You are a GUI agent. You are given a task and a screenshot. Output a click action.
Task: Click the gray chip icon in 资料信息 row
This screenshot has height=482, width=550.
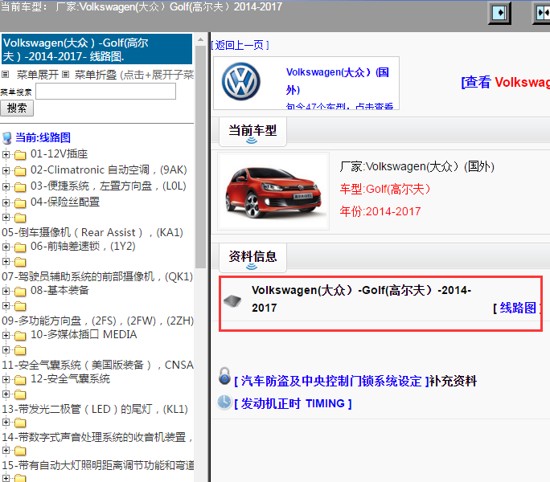coord(232,300)
